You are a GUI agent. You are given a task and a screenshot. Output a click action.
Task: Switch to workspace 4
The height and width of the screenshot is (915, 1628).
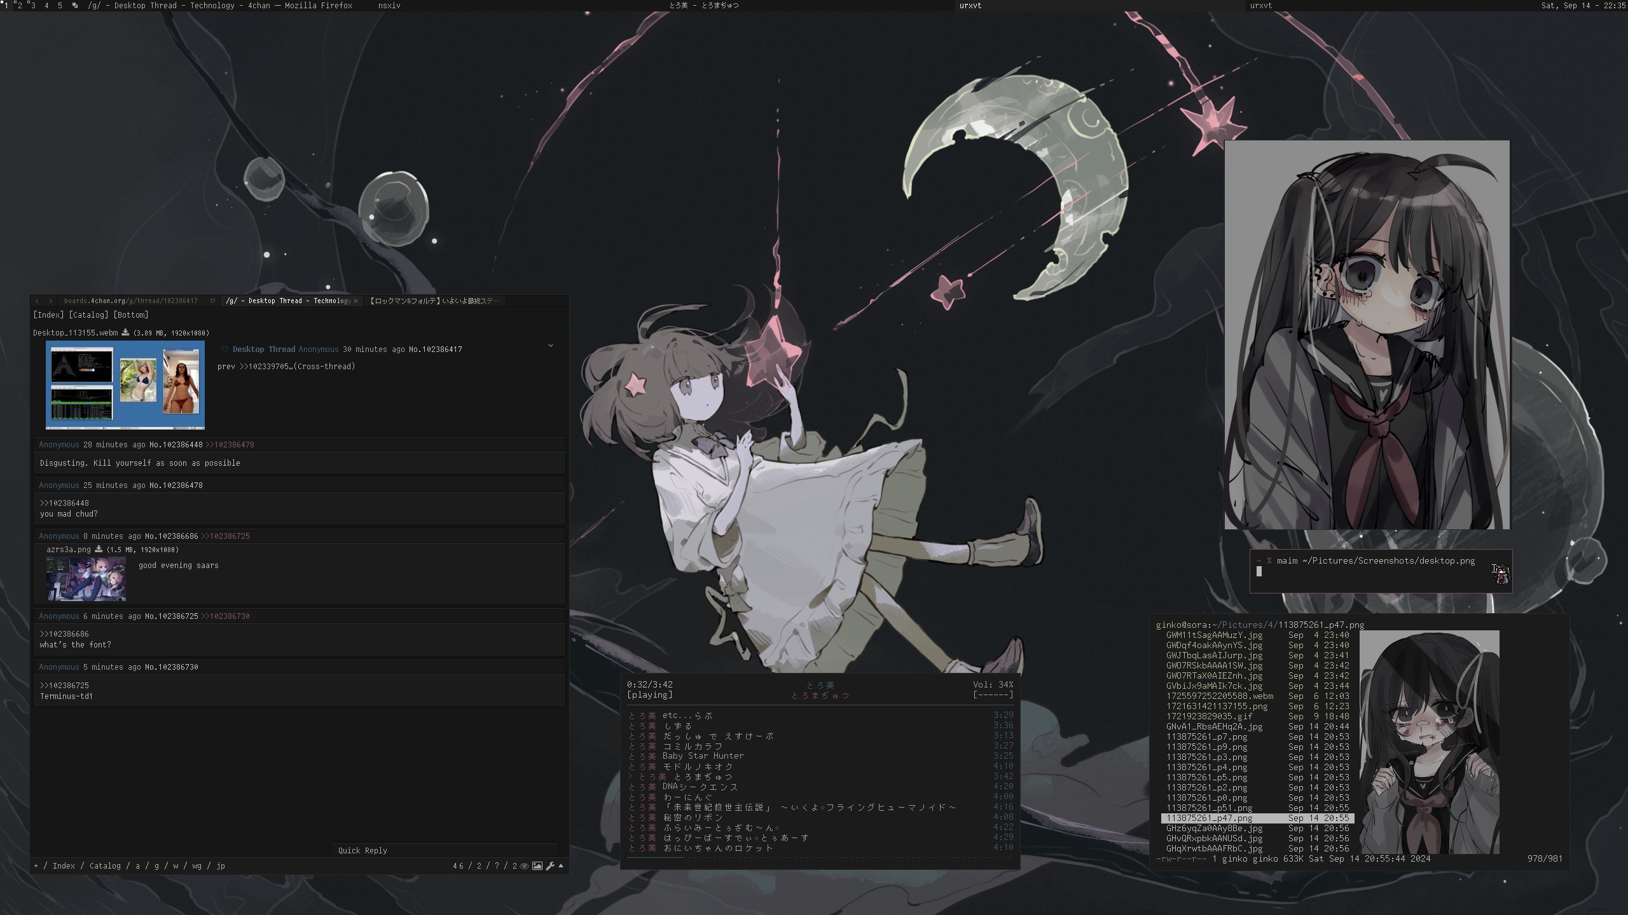(x=46, y=5)
